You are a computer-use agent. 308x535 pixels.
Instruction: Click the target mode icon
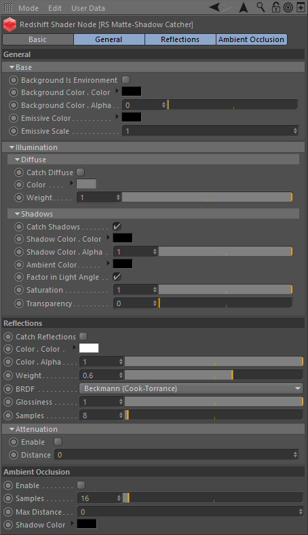[288, 7]
